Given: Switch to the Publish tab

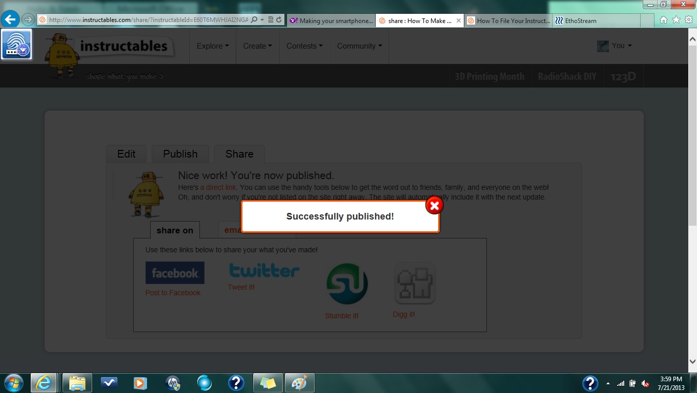Looking at the screenshot, I should [180, 154].
